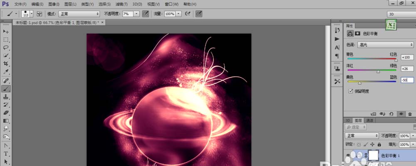416x166 pixels.
Task: Select the Lasso tool
Action: tap(6, 48)
